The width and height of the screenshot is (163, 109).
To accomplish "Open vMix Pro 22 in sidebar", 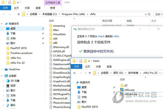I will 18,63.
